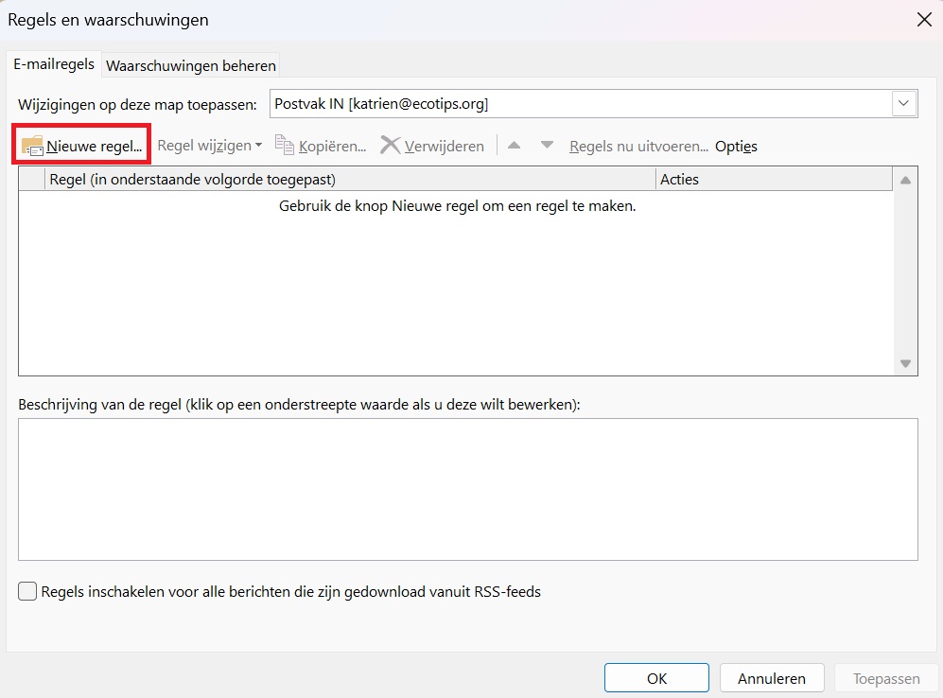Click the Kopiëren icon in toolbar
Screen dimensions: 943x698
coord(285,146)
